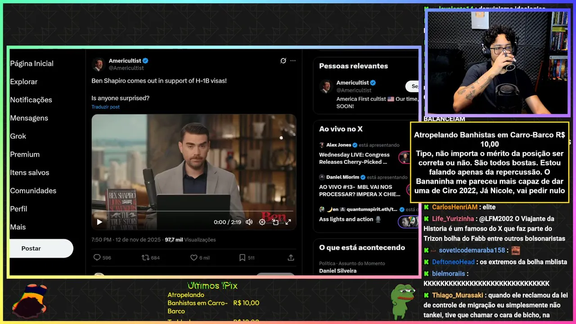Open Itens salvos in sidebar

30,172
